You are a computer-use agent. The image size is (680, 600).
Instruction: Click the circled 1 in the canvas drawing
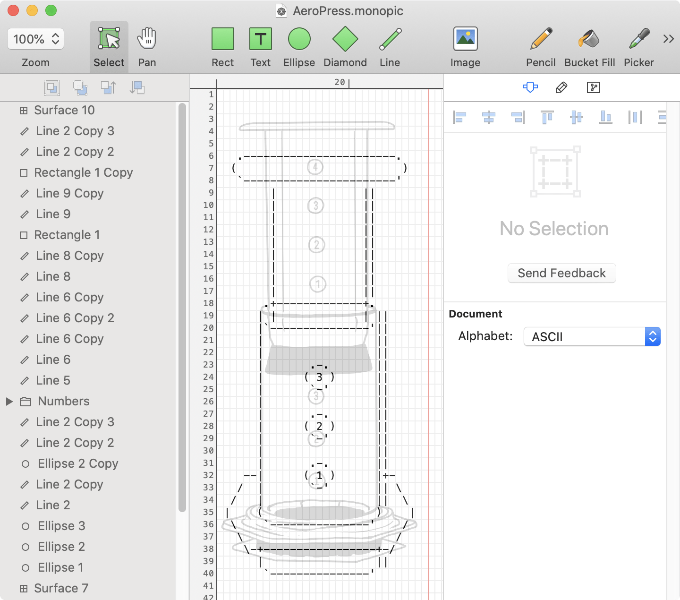[x=319, y=475]
